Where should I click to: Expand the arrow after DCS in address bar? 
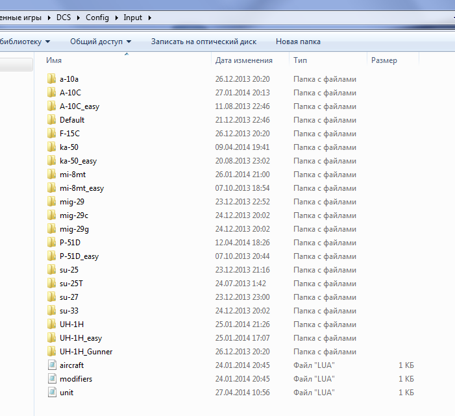[x=79, y=18]
